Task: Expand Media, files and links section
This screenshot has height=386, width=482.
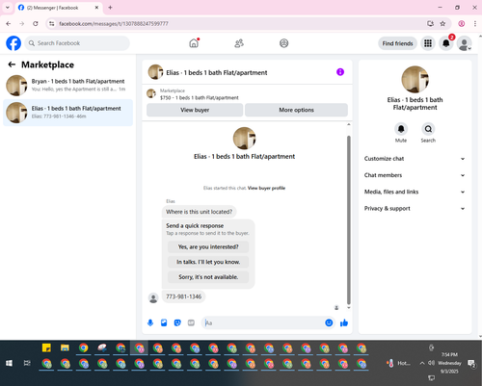Action: (x=415, y=192)
